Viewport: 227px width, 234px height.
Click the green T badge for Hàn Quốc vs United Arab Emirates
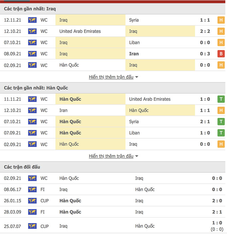[x=221, y=99]
